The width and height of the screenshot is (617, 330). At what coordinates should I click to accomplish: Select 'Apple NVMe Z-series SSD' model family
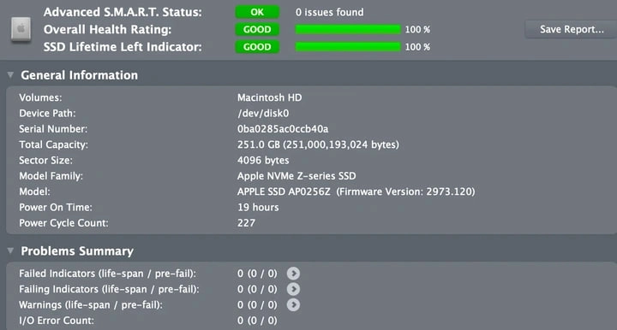coord(297,176)
